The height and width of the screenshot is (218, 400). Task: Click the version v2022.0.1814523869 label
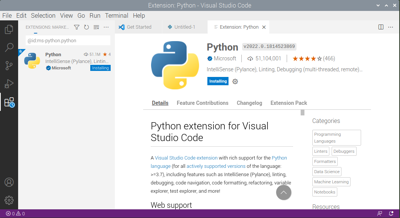tap(269, 46)
